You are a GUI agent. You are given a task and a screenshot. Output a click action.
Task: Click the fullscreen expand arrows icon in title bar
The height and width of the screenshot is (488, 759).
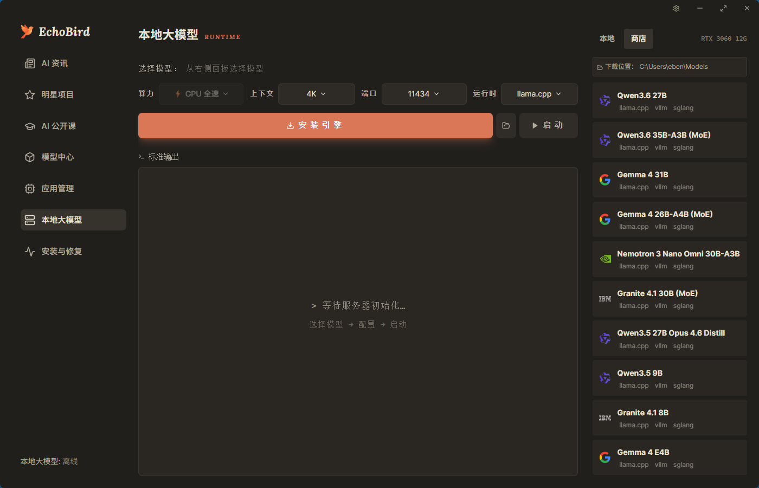[x=723, y=8]
